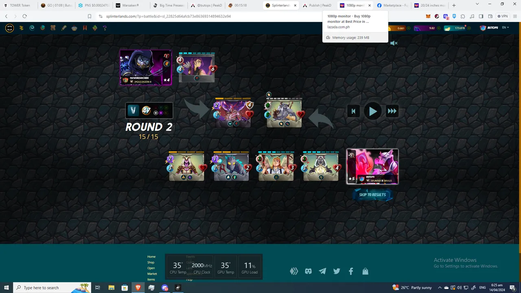521x293 pixels.
Task: Open the browser main menu
Action: 514,16
